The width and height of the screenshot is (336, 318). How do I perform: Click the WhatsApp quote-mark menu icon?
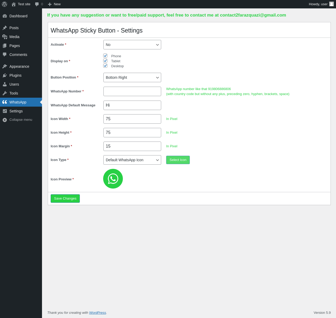point(5,102)
